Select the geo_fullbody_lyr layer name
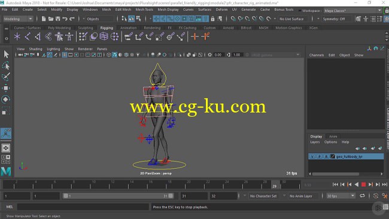 point(349,157)
